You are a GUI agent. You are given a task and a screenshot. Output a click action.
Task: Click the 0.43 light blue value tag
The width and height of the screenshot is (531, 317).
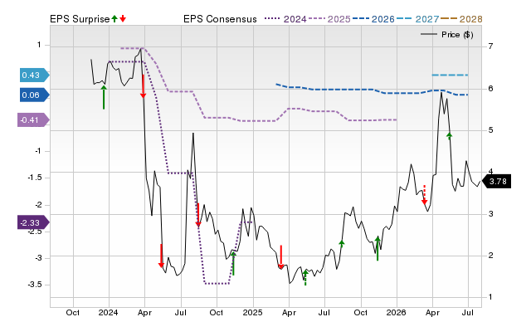pos(34,75)
